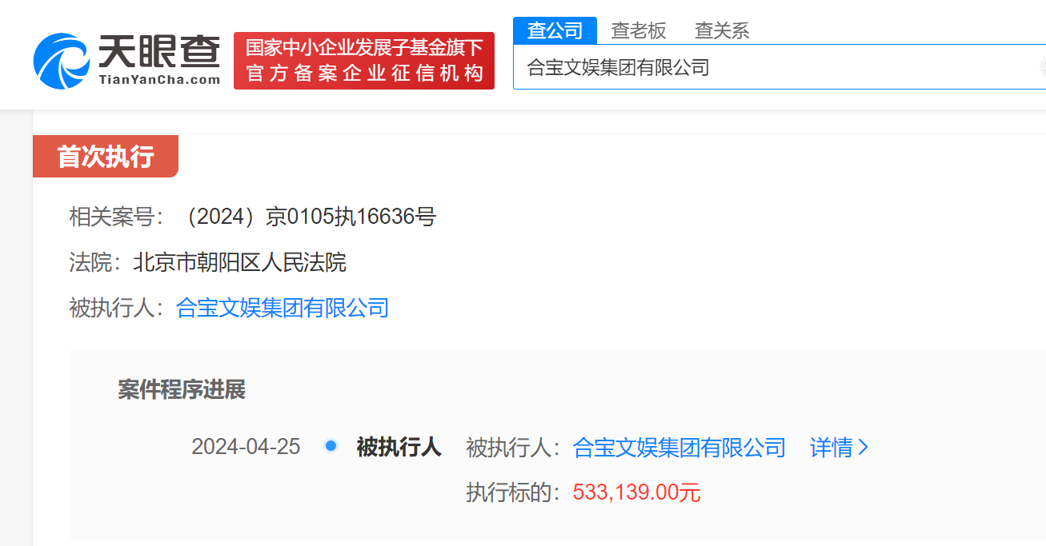Open 合宝文娱集团有限公司 link under 法院 row
The image size is (1046, 546).
click(282, 308)
